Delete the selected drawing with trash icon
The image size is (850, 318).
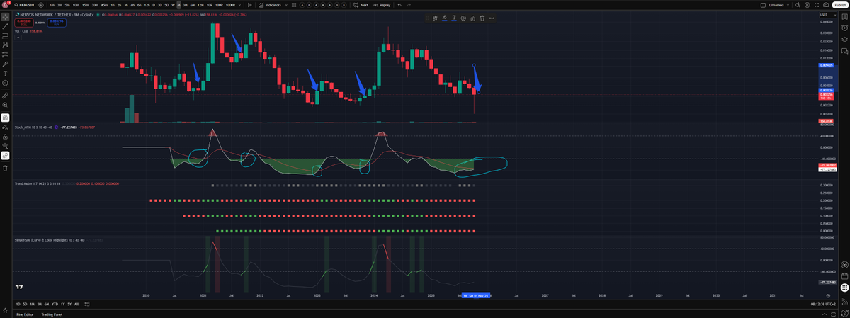click(482, 18)
